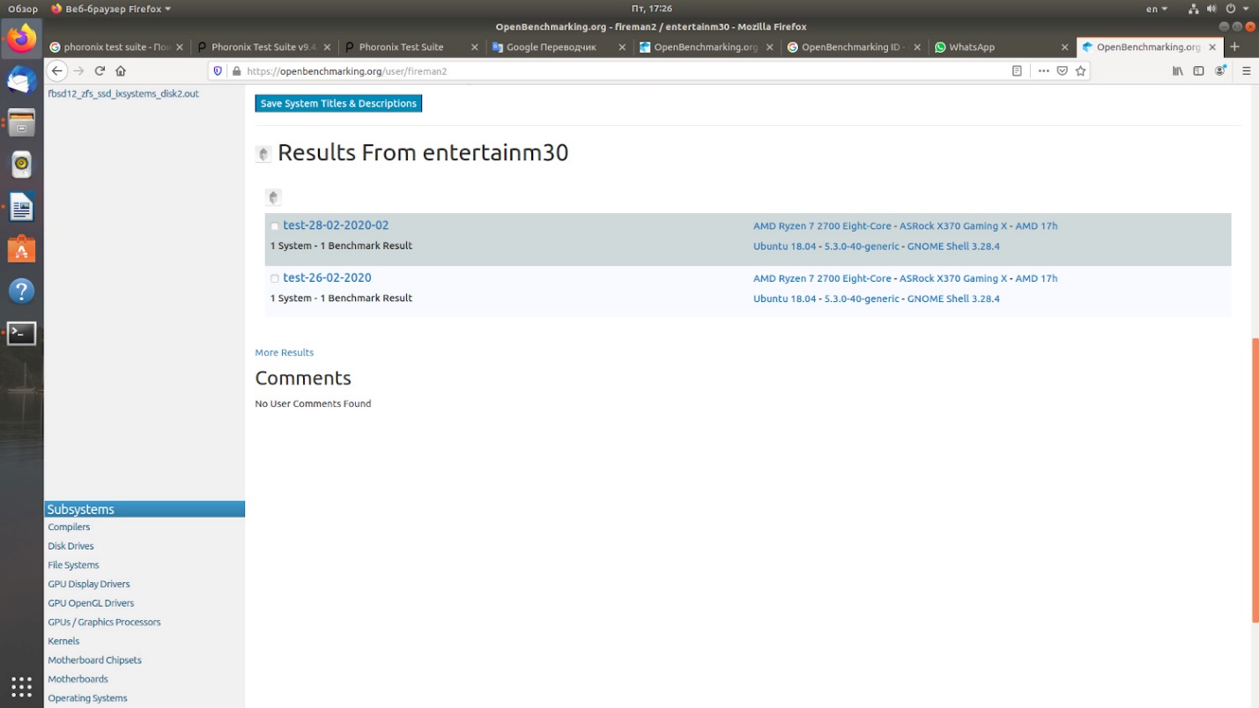Open Rhythmbox speaker icon in dock
Screen dimensions: 1259x708
tap(22, 165)
